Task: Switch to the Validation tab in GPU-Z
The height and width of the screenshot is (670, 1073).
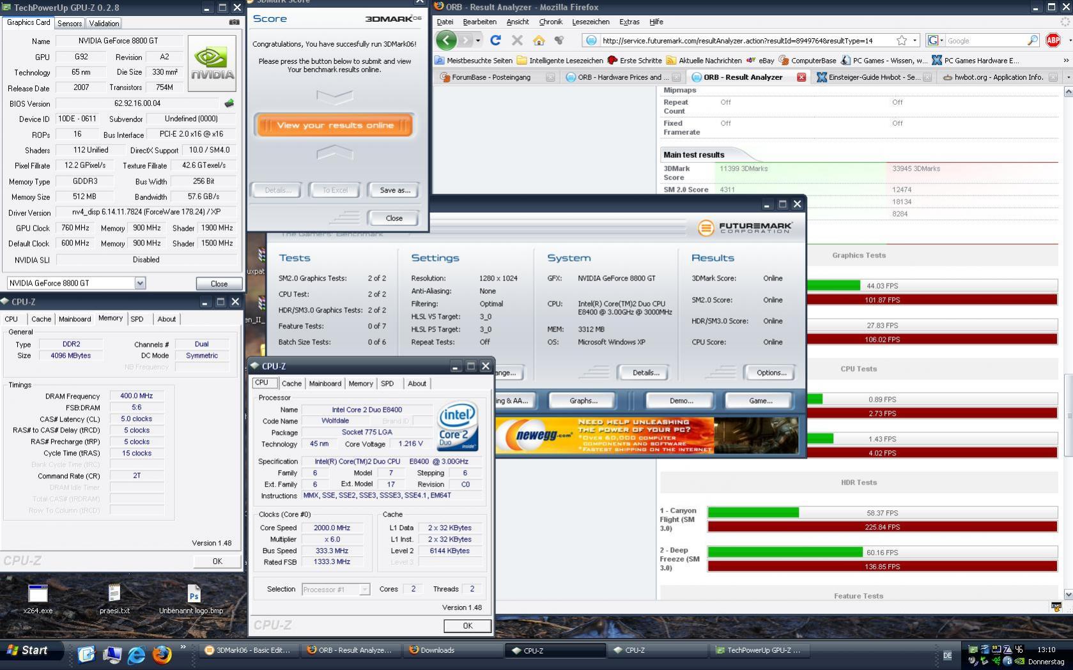Action: click(x=104, y=23)
